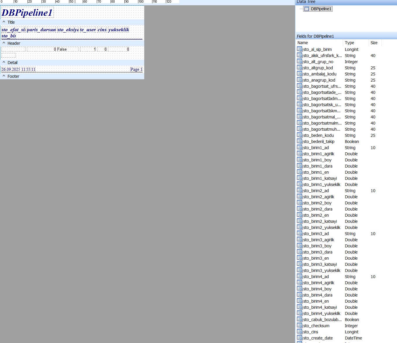Click the Size column header
Screen dimensions: 397x343
(x=374, y=43)
